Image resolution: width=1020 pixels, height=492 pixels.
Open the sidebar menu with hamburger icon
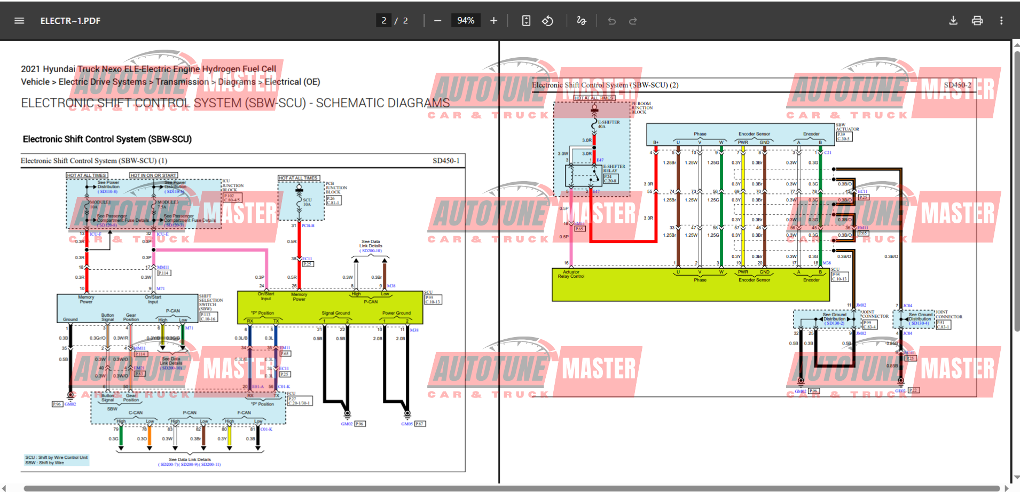point(19,21)
